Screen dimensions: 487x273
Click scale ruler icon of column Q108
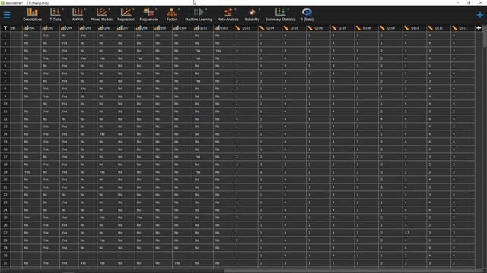click(x=358, y=28)
